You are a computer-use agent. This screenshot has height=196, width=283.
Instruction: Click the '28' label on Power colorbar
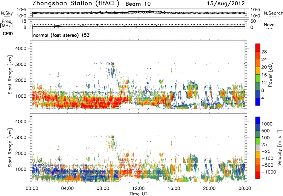click(264, 52)
